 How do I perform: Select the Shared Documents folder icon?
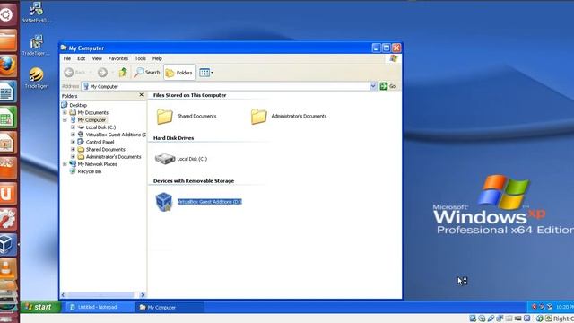pos(165,116)
